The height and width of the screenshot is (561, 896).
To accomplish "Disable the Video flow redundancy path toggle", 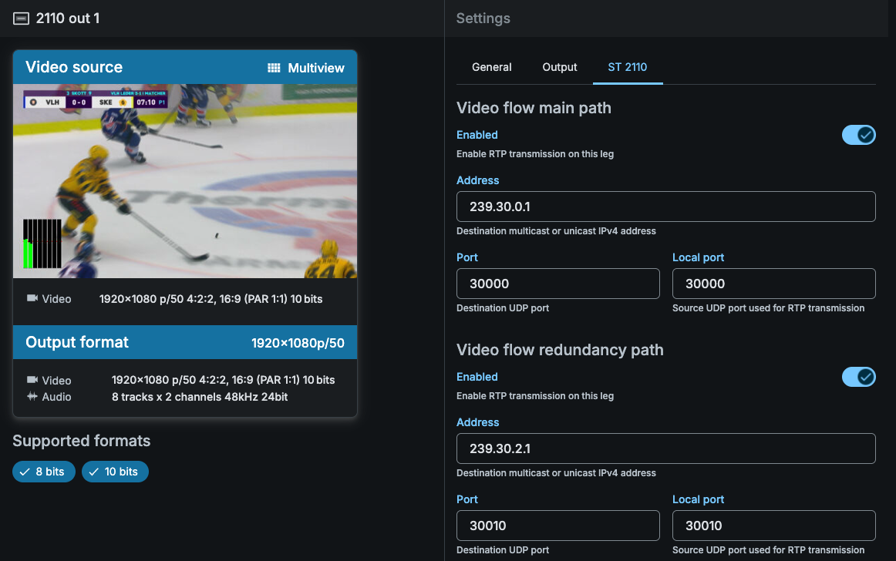I will [x=858, y=377].
